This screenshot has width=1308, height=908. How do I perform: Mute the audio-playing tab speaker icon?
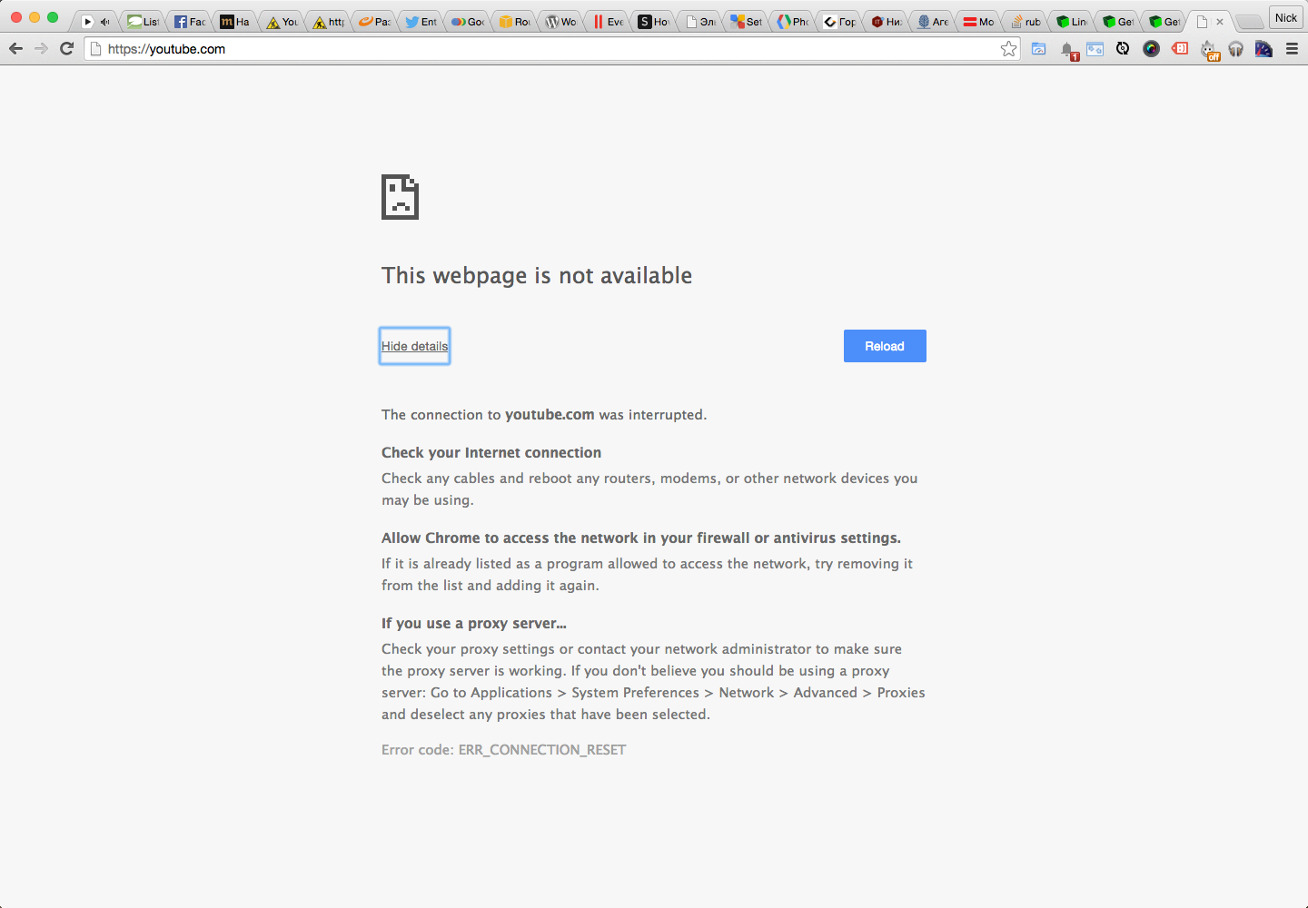coord(104,22)
